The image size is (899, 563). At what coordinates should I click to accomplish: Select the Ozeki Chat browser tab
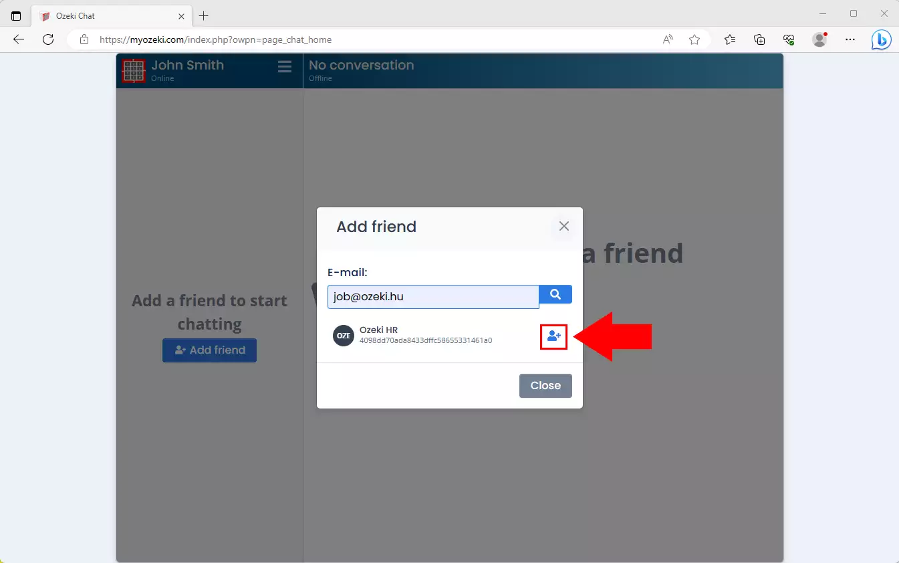pos(112,16)
